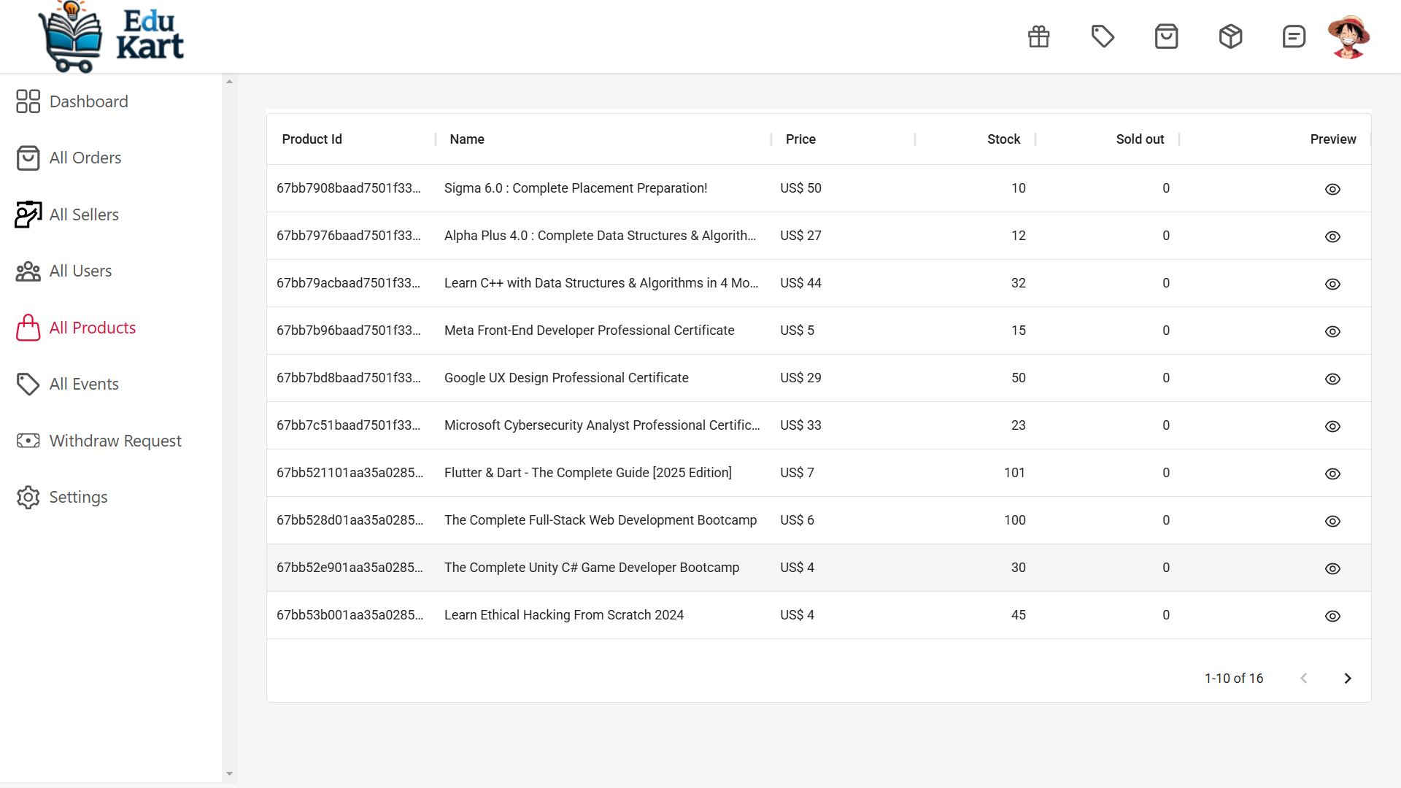Open Settings page
The width and height of the screenshot is (1401, 788).
coord(79,497)
